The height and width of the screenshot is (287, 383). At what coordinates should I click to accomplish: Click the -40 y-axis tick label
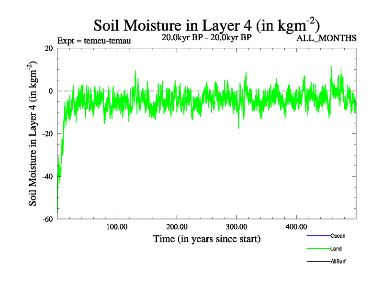click(x=47, y=177)
